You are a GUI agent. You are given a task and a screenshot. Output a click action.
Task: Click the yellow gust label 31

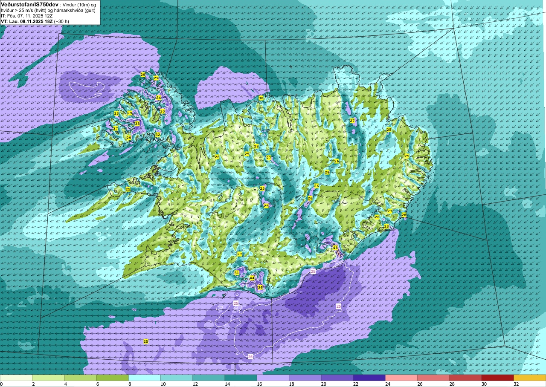[237, 273]
